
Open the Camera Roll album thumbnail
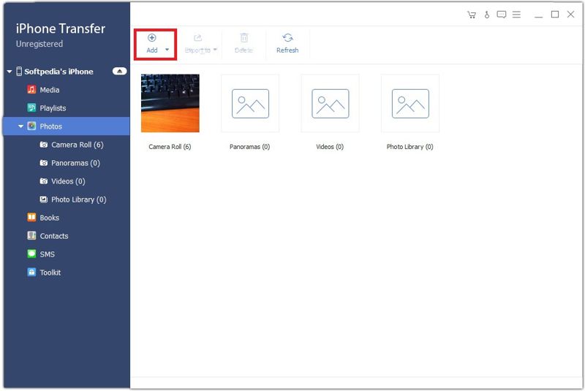[x=170, y=103]
